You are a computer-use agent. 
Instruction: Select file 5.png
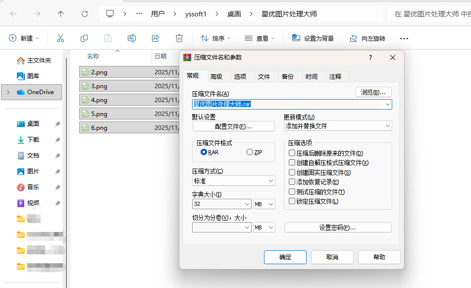tap(129, 114)
